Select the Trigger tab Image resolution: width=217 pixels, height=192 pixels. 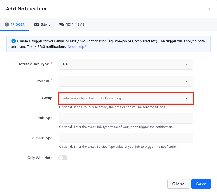pyautogui.click(x=15, y=24)
